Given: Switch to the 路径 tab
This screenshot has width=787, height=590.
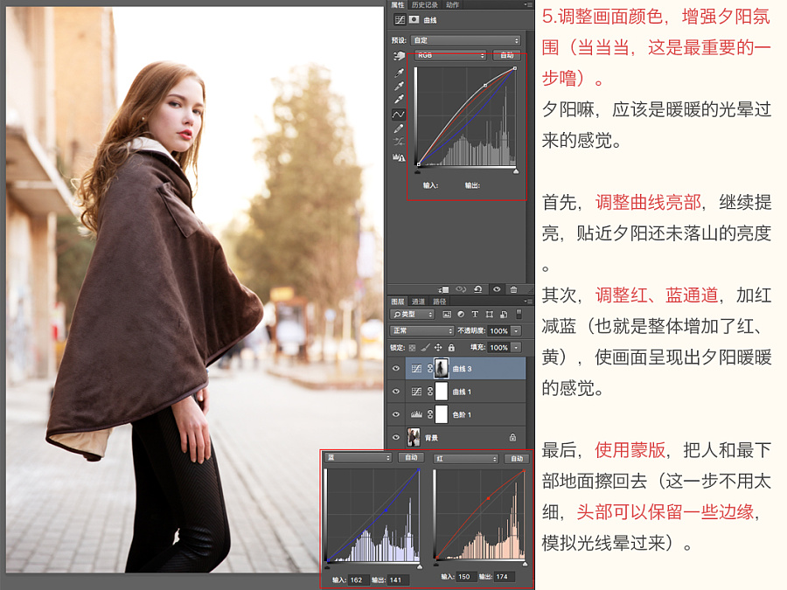Looking at the screenshot, I should pyautogui.click(x=440, y=302).
